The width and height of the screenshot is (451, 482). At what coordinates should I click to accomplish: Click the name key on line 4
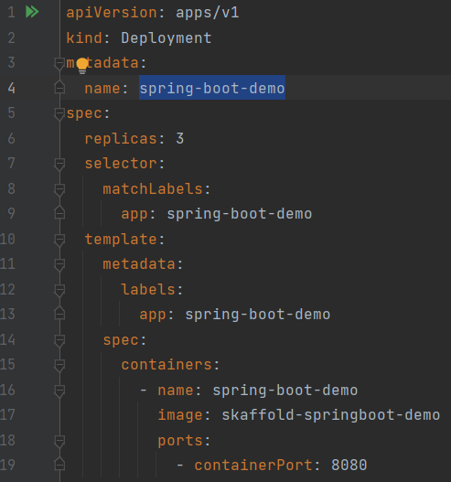point(102,89)
